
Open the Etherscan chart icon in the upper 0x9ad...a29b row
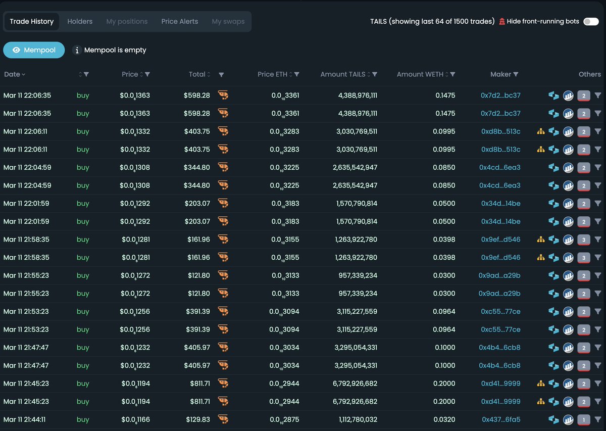(x=569, y=275)
